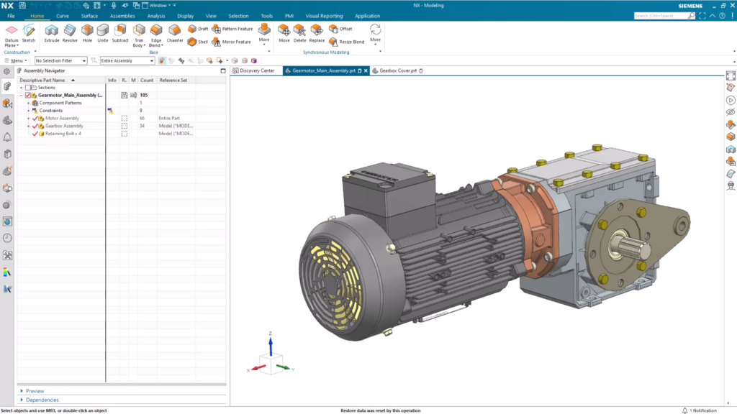Viewport: 737px width, 414px height.
Task: Toggle Gearmotor_Main_Assembly visibility checkbox
Action: 28,96
